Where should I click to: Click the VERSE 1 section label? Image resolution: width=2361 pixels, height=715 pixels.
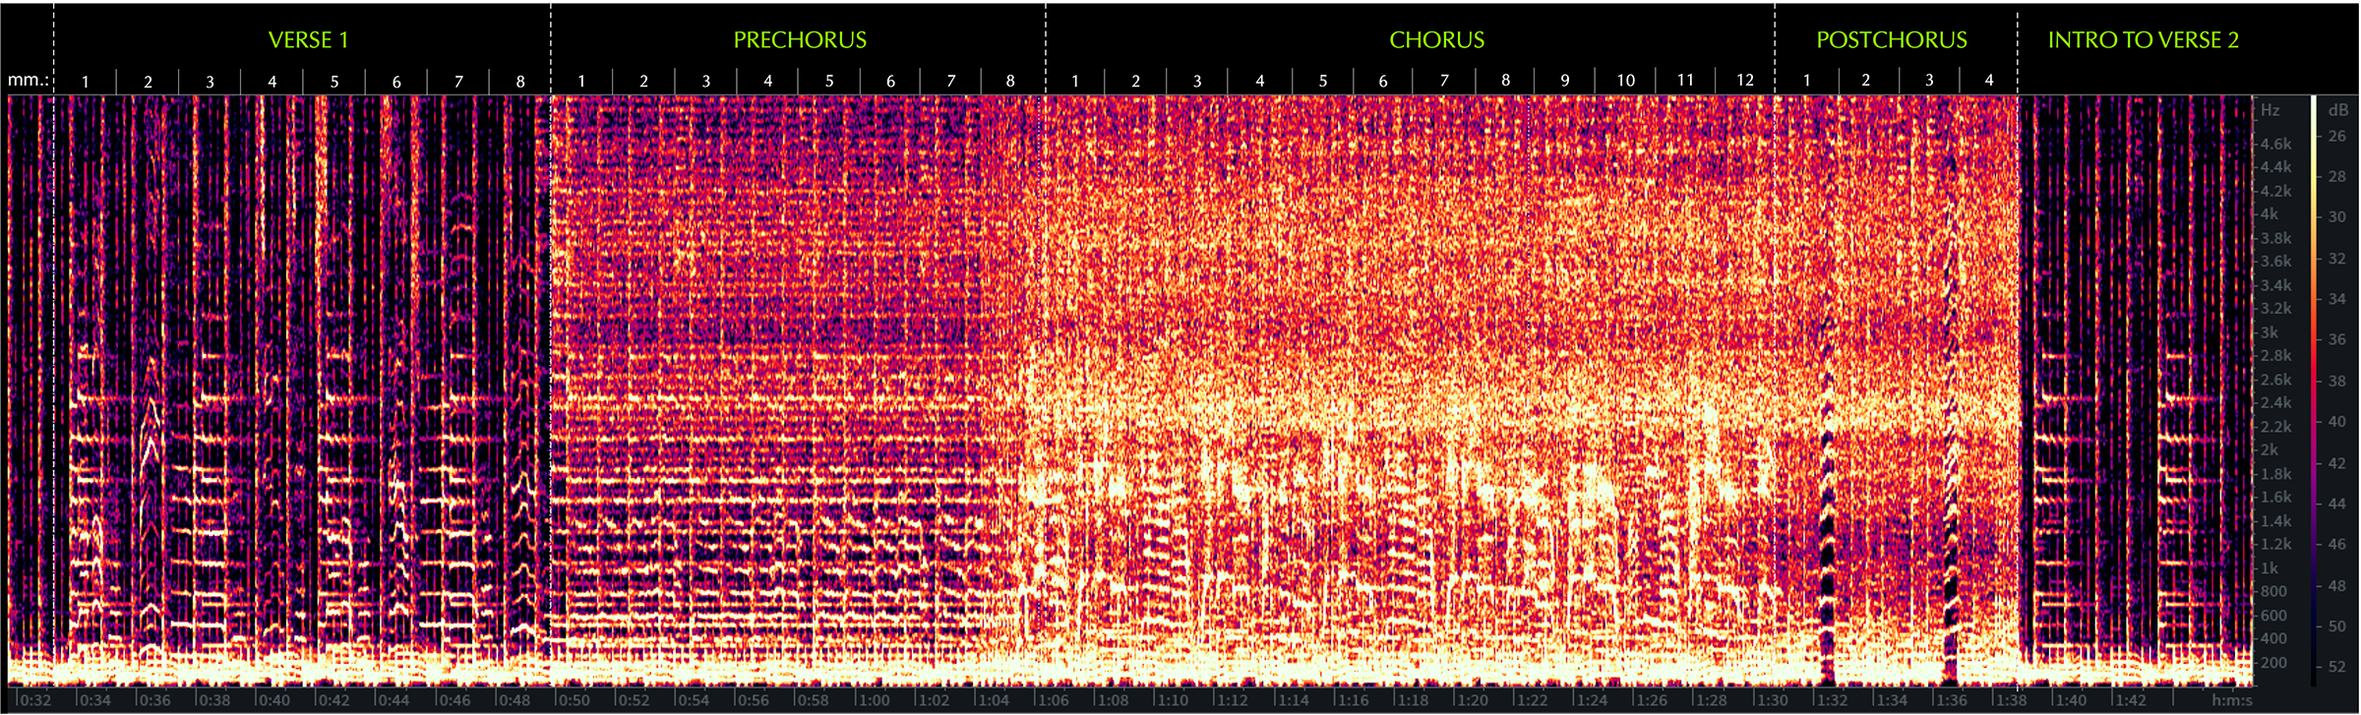(308, 40)
